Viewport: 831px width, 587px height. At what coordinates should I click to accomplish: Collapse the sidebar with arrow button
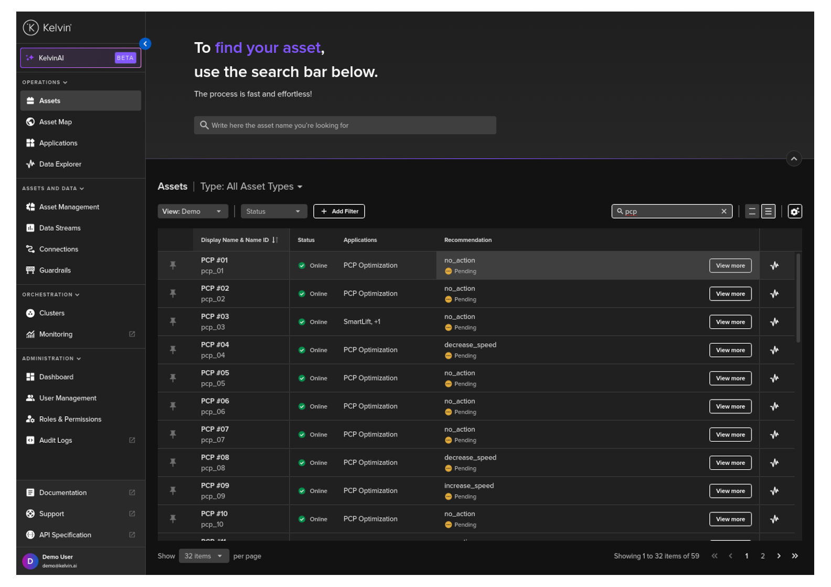pos(145,44)
